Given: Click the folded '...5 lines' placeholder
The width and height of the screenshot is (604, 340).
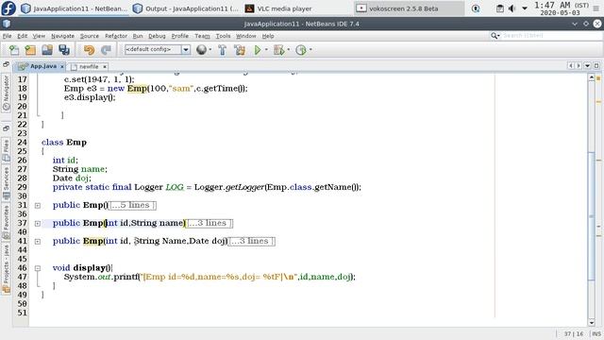Looking at the screenshot, I should (x=132, y=206).
